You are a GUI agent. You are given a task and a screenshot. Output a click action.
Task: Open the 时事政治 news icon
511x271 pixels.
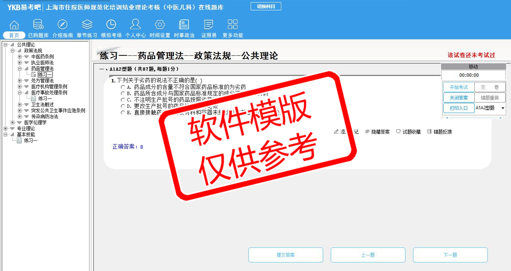(x=184, y=25)
